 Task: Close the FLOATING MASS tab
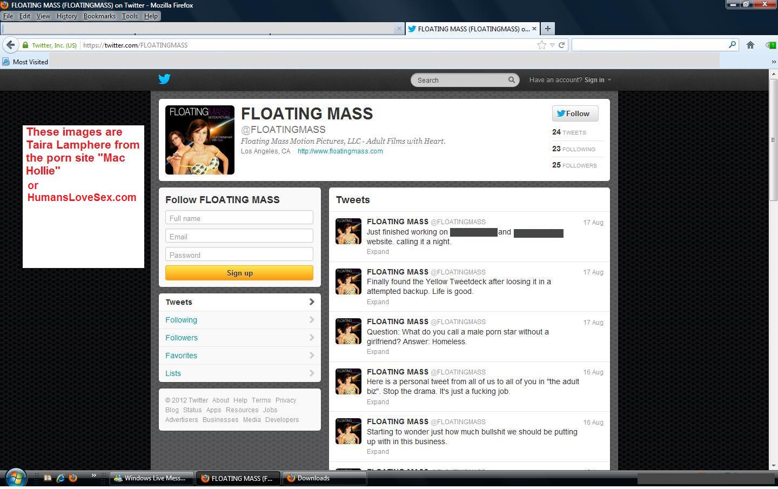[534, 29]
